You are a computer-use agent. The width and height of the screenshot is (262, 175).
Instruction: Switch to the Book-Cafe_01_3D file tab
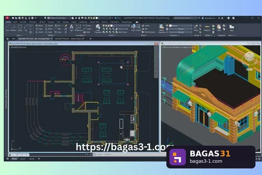click(x=70, y=38)
